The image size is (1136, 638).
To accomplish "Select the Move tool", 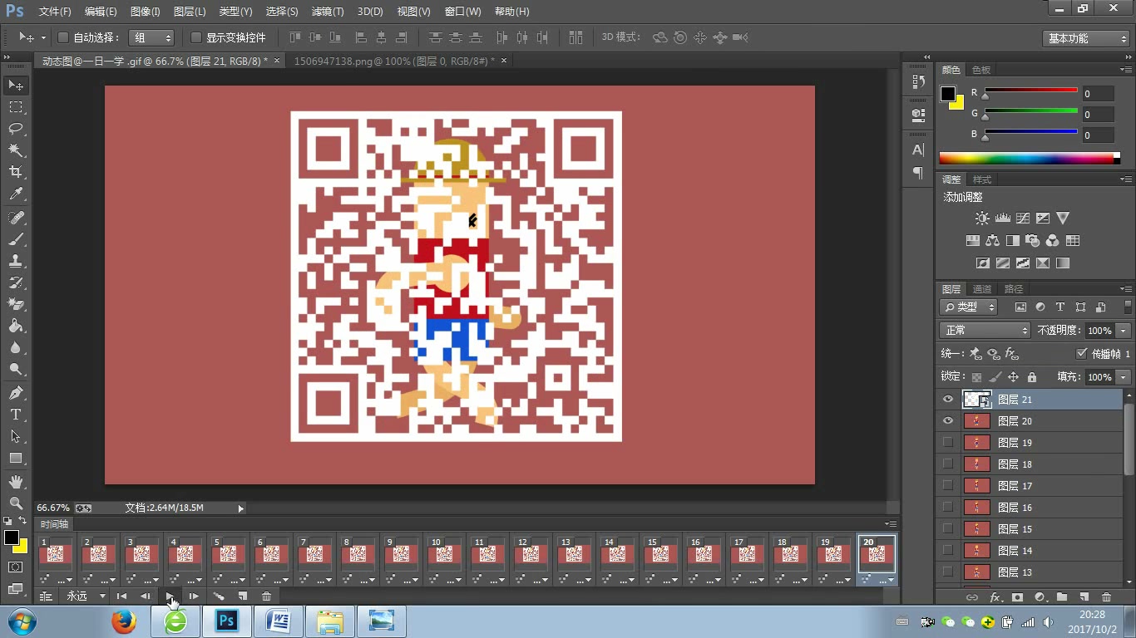I will (x=16, y=86).
